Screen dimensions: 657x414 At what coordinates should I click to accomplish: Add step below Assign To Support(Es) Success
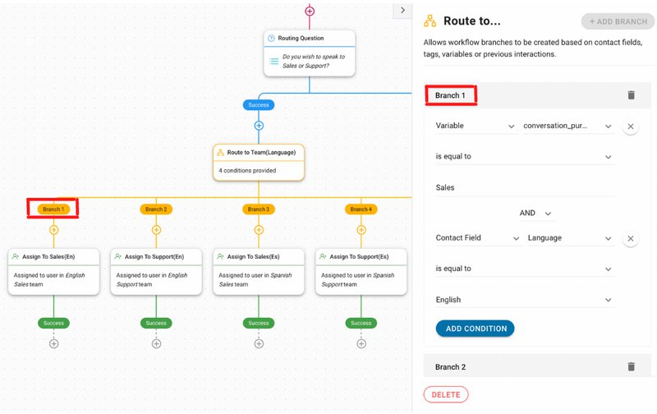(x=361, y=343)
